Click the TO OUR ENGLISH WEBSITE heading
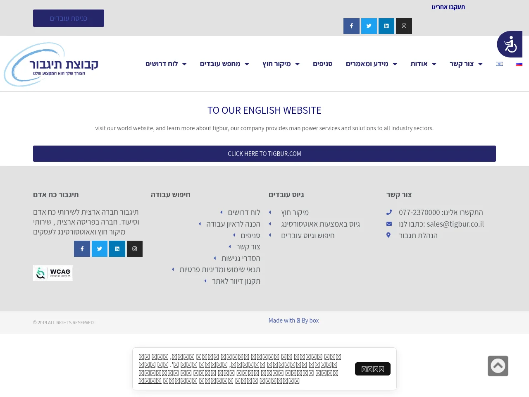 [x=264, y=110]
